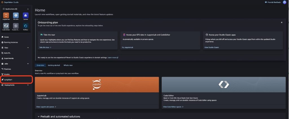Viewport: 289px width, 119px height.
Task: Click the View Studio Classic link
Action: (211, 47)
